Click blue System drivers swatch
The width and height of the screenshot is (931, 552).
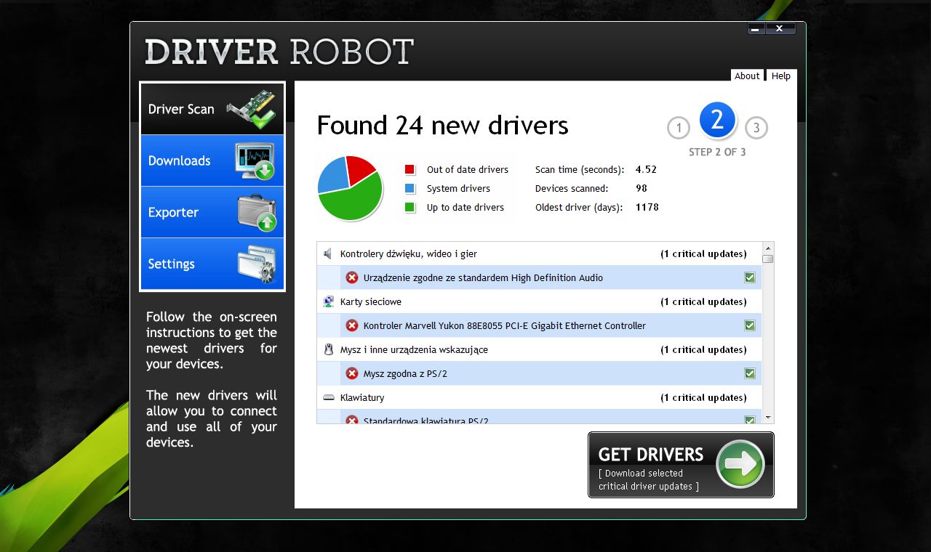pos(409,188)
